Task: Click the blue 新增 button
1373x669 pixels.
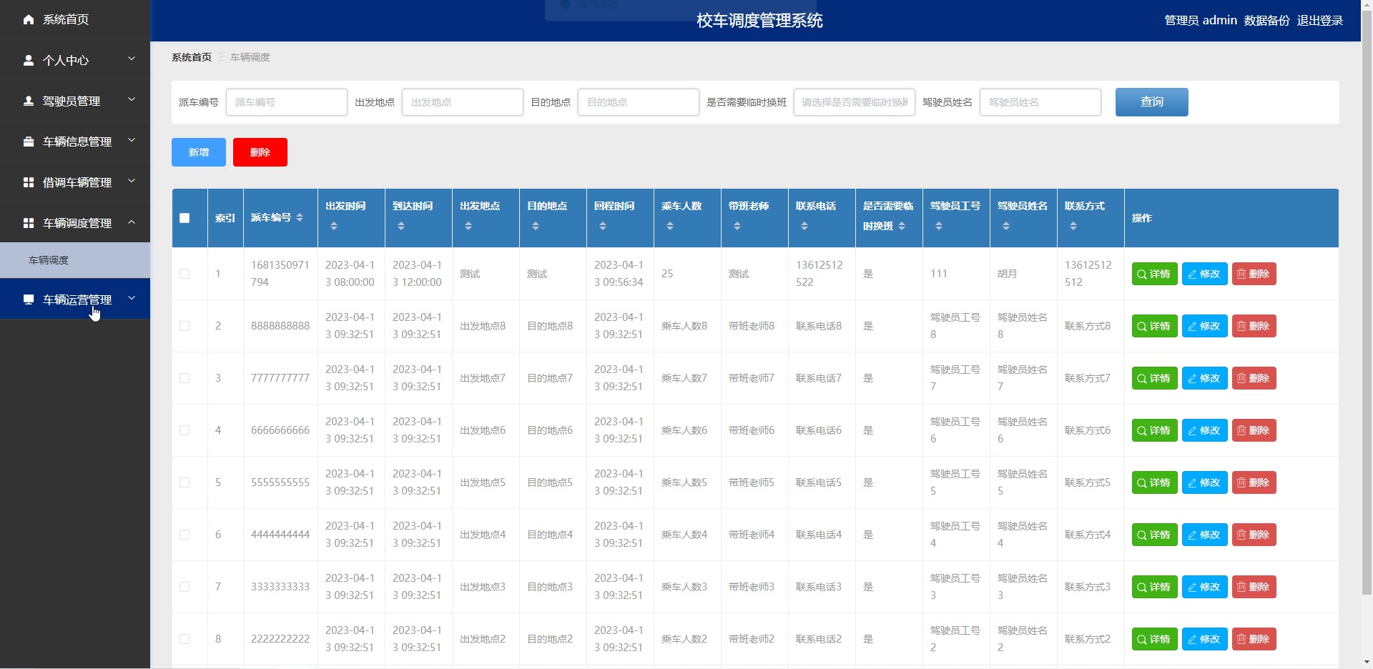Action: click(199, 152)
